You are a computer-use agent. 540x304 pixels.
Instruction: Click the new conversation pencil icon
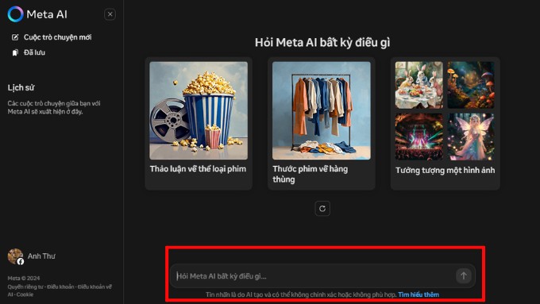[15, 37]
